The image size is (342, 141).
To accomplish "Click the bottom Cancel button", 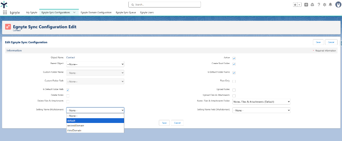I will tap(177, 123).
